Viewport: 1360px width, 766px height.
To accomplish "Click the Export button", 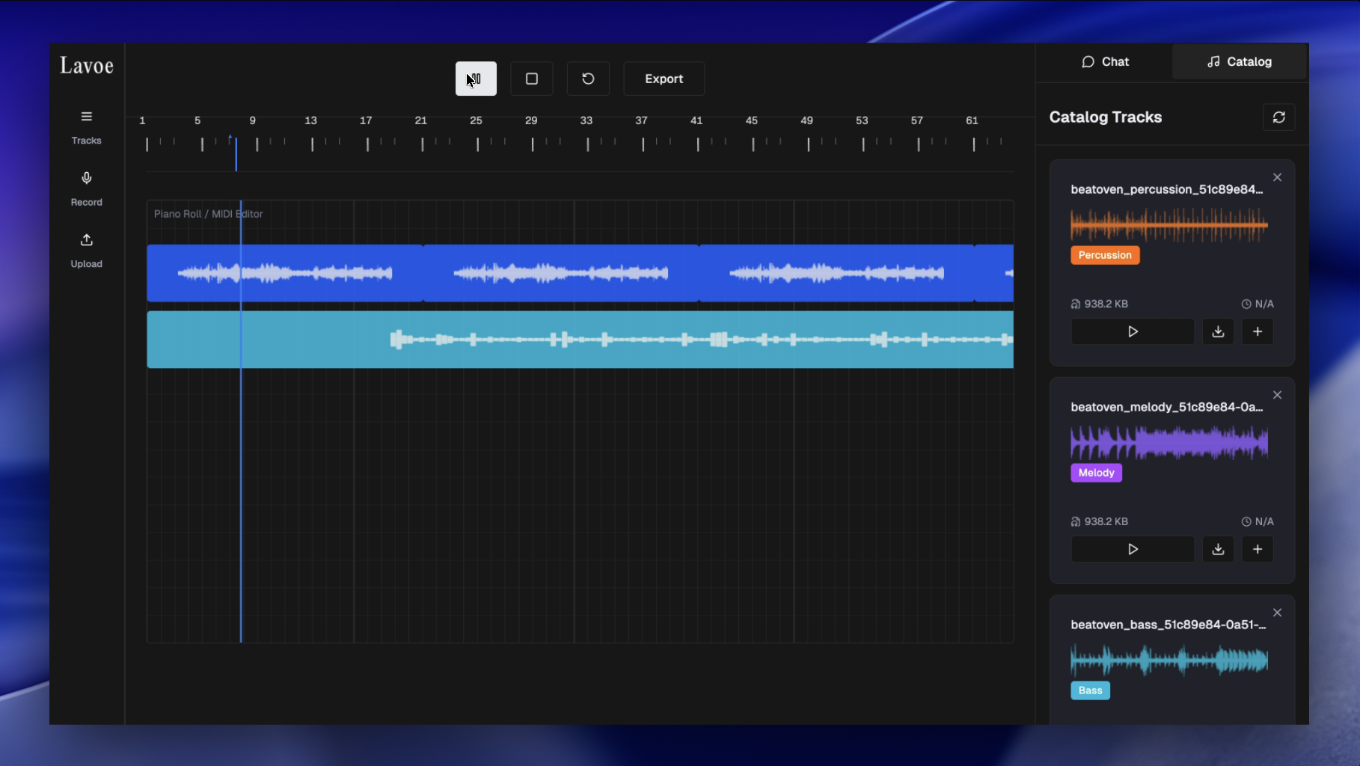I will (664, 79).
